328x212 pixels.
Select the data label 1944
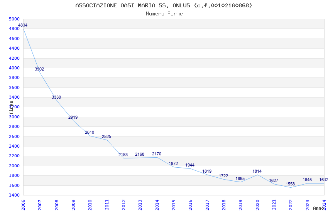(x=190, y=165)
